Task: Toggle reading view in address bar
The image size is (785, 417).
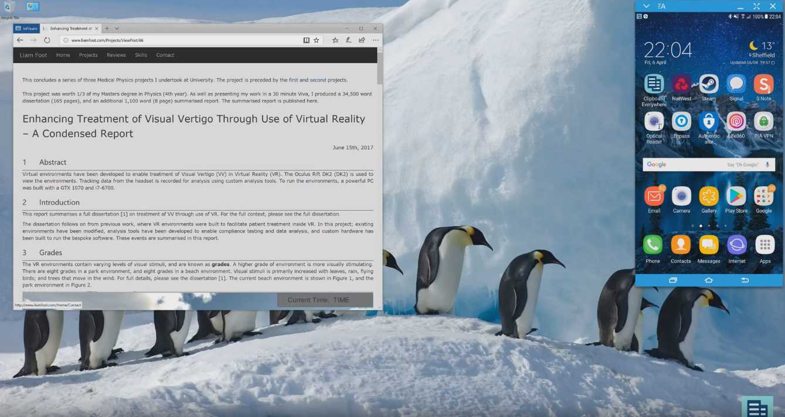Action: click(306, 40)
